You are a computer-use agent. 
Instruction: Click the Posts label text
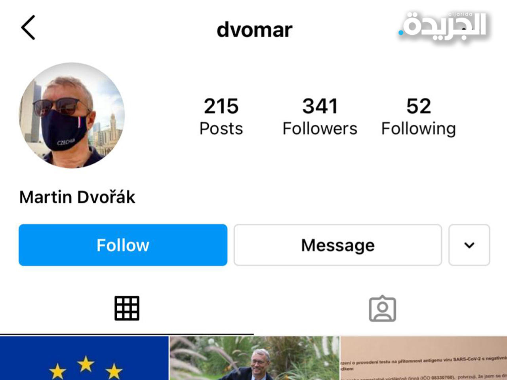(221, 129)
